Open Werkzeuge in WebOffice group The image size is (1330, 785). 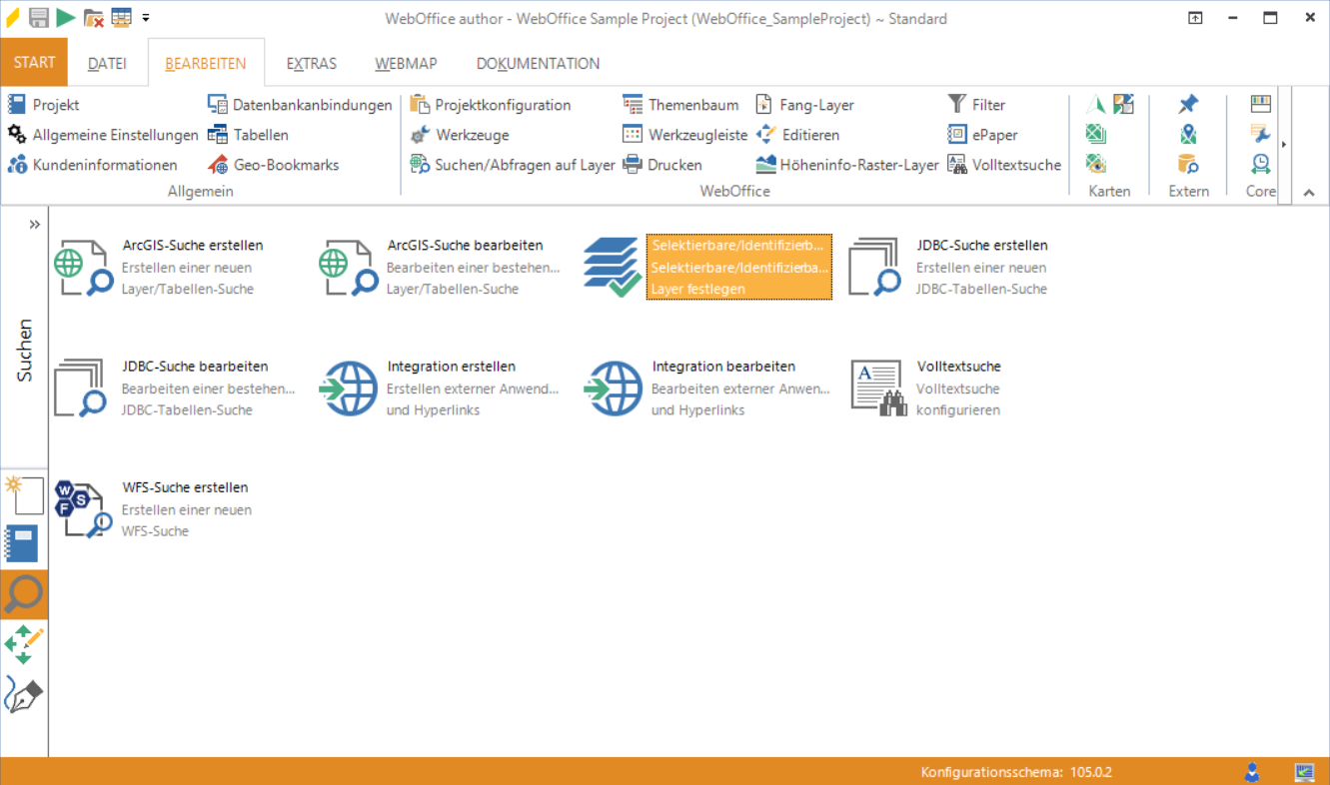coord(459,135)
